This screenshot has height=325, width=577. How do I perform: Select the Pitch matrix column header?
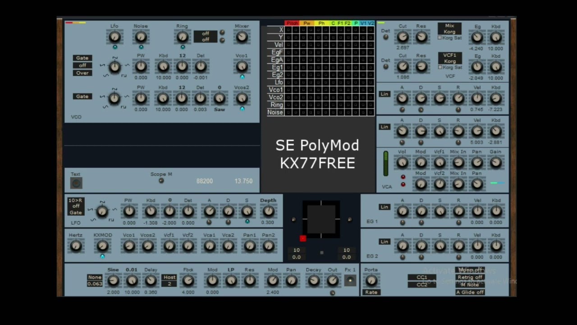click(x=292, y=23)
